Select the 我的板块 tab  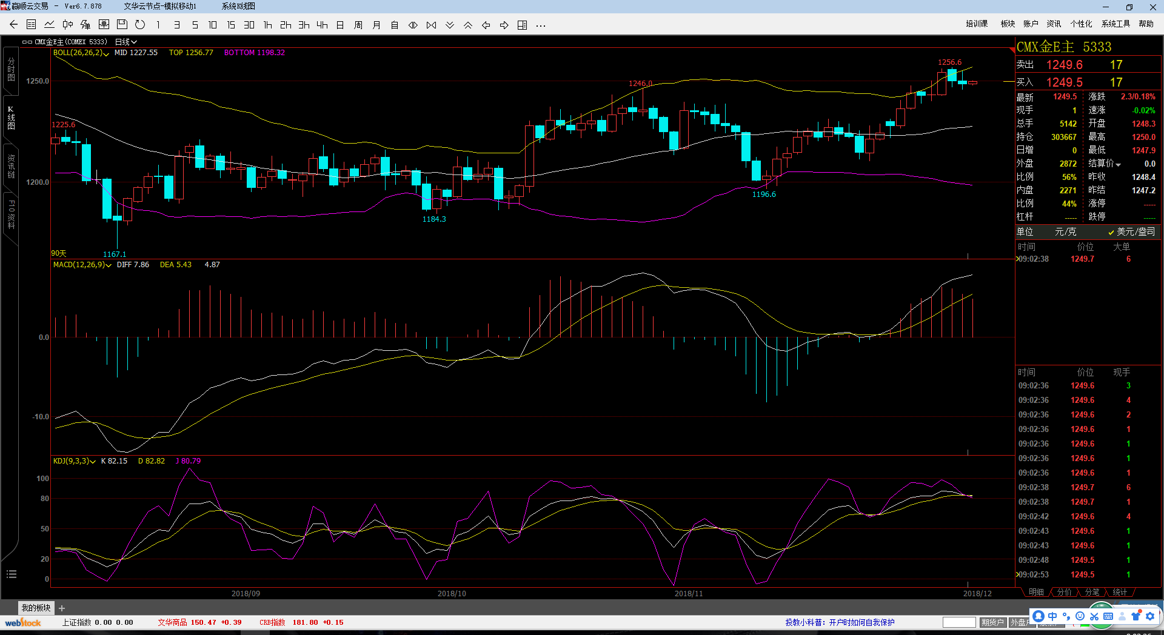click(x=36, y=608)
